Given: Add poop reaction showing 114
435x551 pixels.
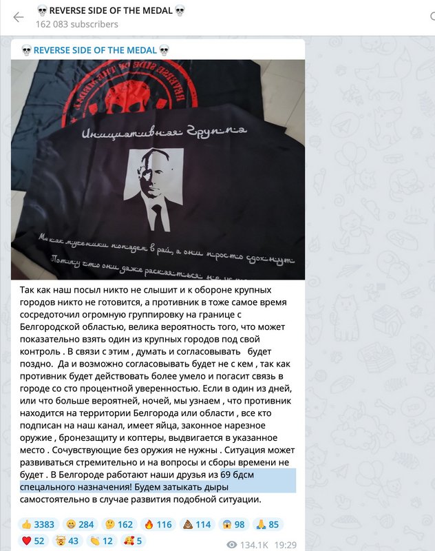Looking at the screenshot, I should pyautogui.click(x=197, y=525).
